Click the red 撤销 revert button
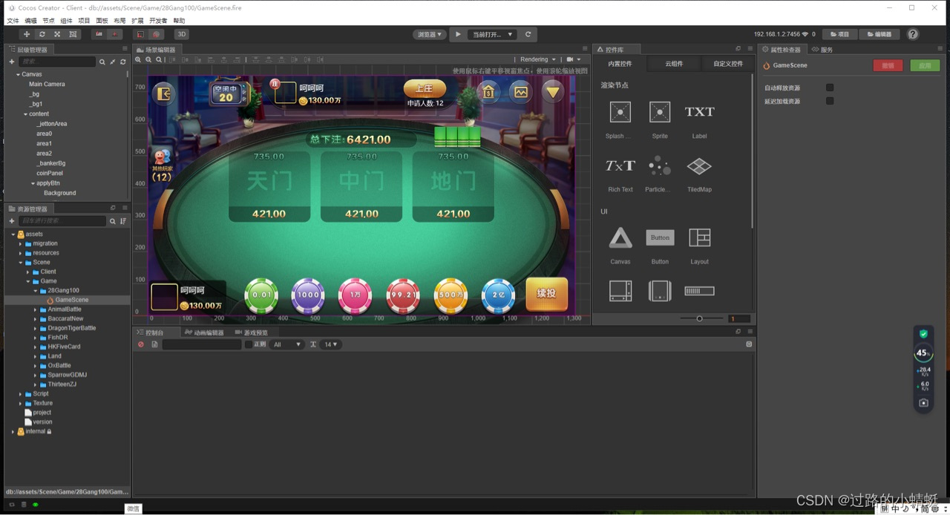This screenshot has height=515, width=950. point(888,65)
